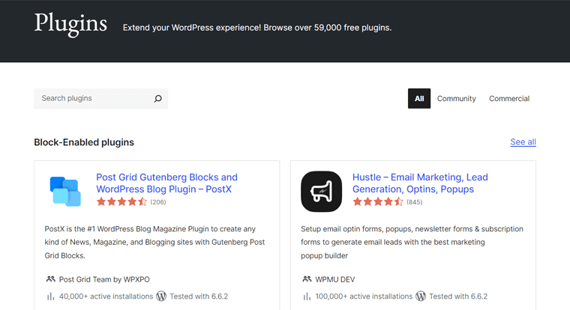
Task: Click the search magnifier icon
Action: pyautogui.click(x=157, y=98)
